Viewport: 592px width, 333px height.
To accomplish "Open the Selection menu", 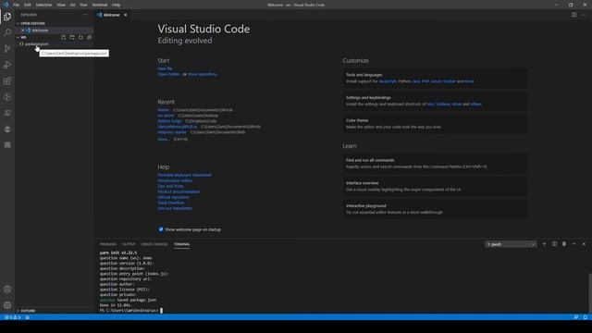I will pyautogui.click(x=43, y=5).
